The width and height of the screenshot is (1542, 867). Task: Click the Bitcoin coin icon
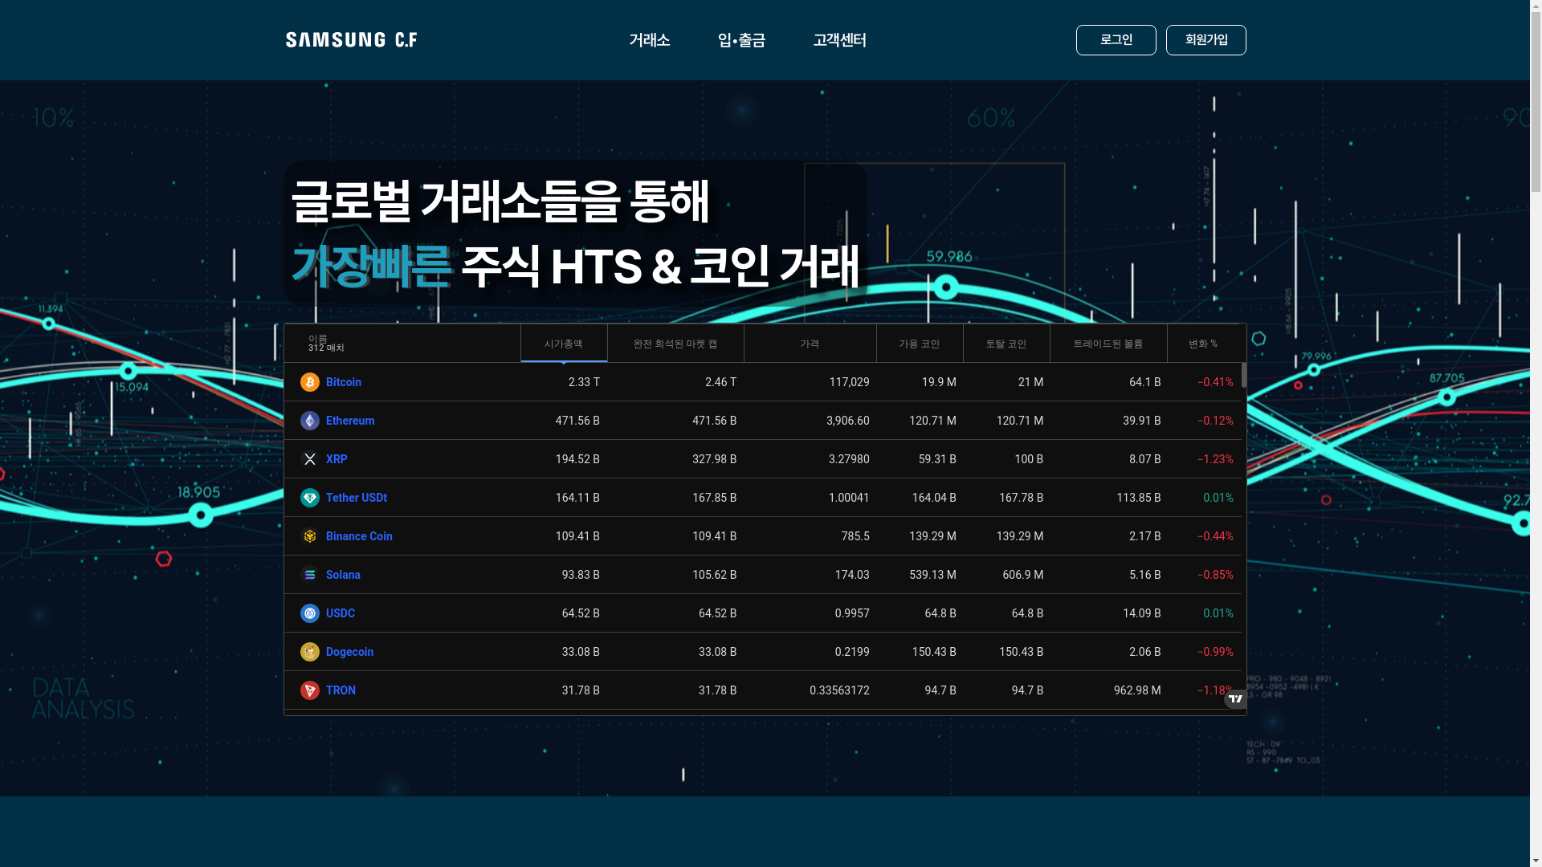pyautogui.click(x=309, y=382)
